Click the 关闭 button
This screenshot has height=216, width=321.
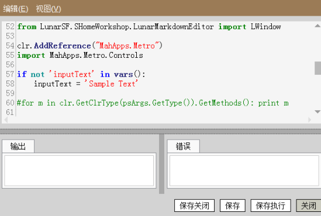click(x=309, y=205)
